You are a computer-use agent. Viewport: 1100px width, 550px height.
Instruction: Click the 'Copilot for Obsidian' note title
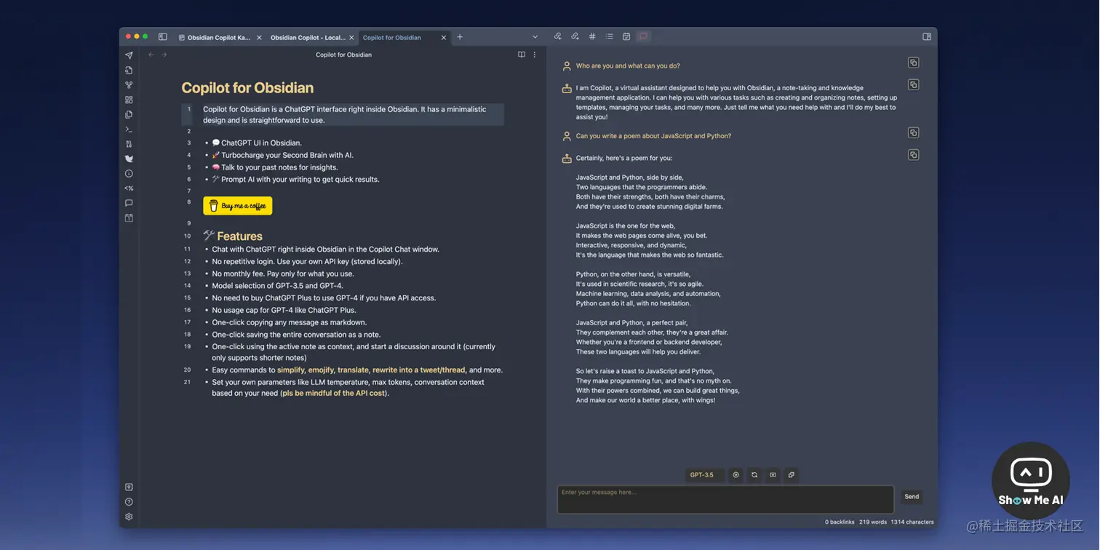pos(247,88)
